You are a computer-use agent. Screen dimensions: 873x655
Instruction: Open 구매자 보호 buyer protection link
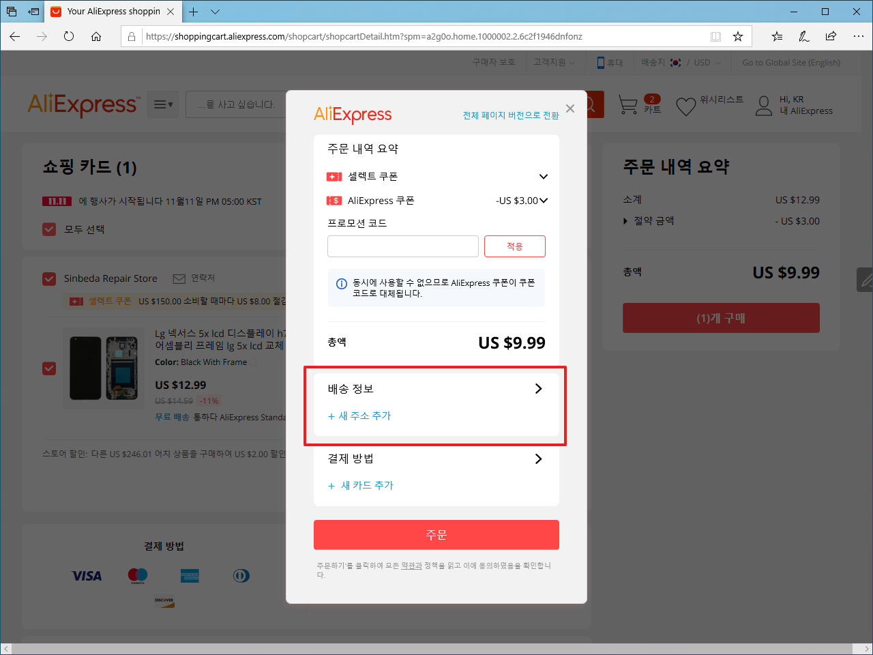[x=494, y=62]
